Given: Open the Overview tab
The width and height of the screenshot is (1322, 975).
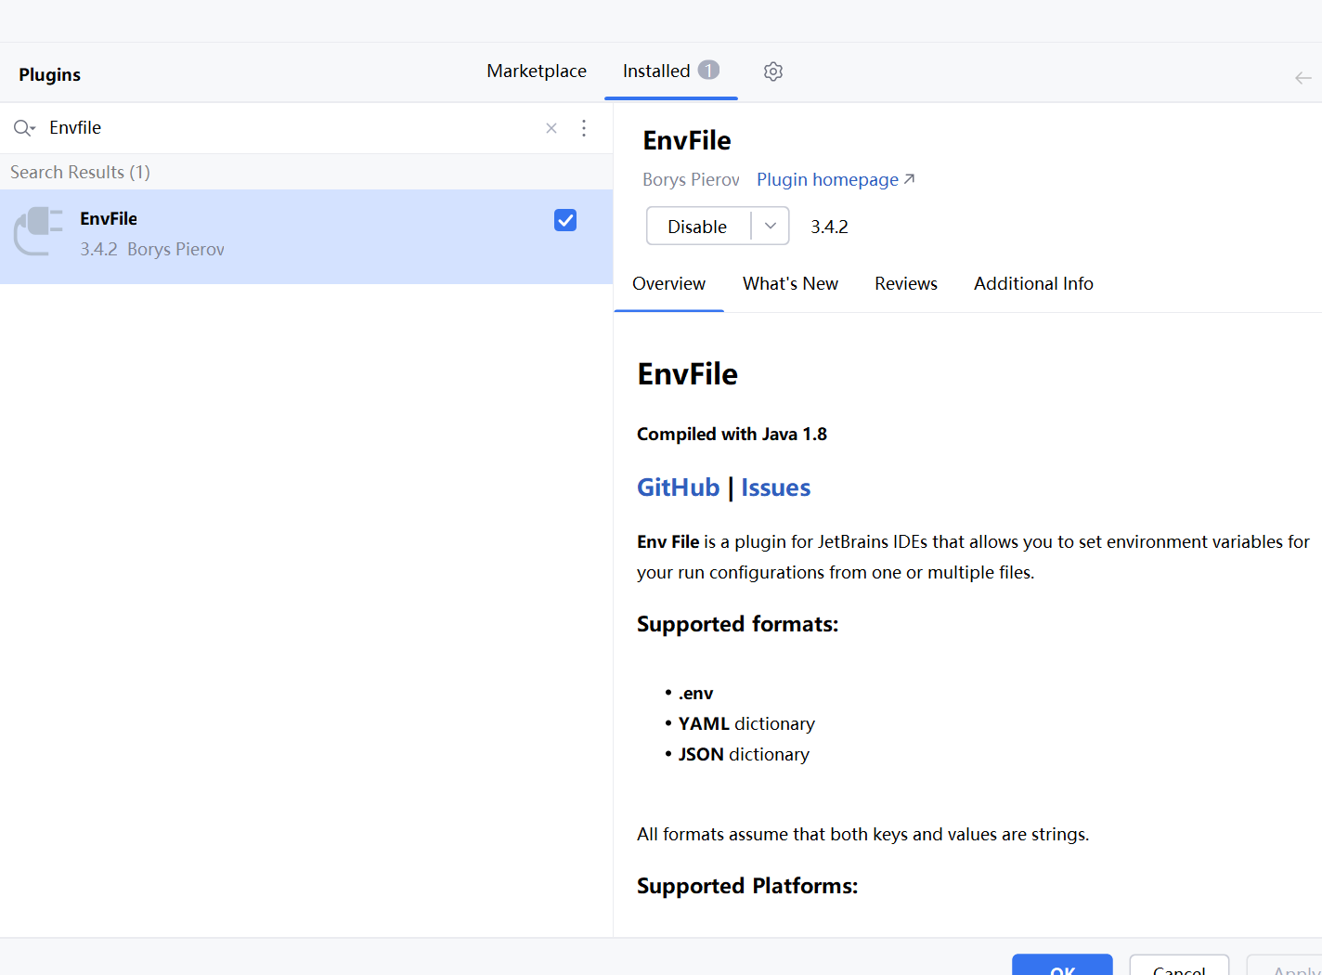Looking at the screenshot, I should pos(668,283).
